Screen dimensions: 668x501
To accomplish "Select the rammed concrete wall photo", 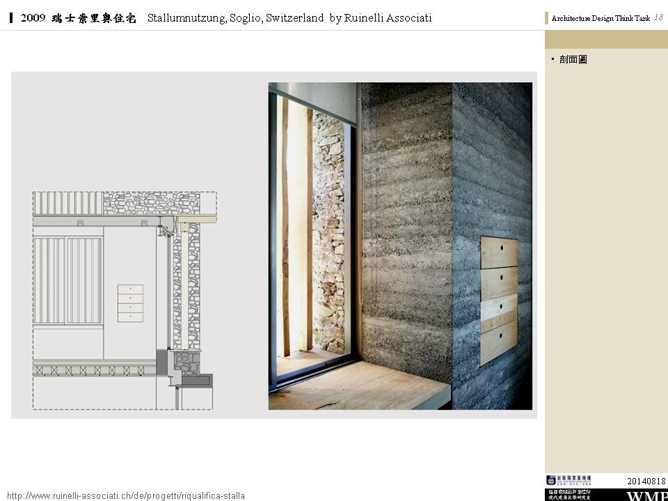I will 400,246.
